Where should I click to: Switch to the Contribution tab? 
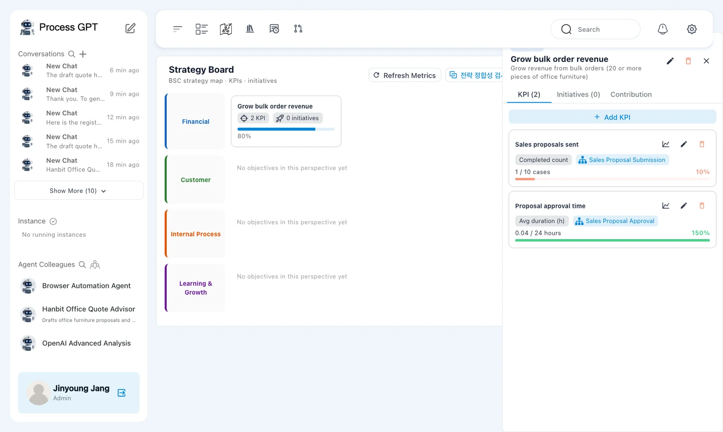point(631,94)
